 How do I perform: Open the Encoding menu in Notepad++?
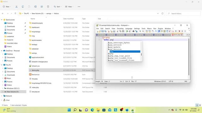tap(120, 29)
